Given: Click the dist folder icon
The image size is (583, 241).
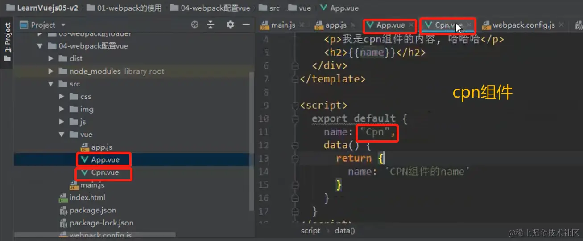Looking at the screenshot, I should coord(62,58).
